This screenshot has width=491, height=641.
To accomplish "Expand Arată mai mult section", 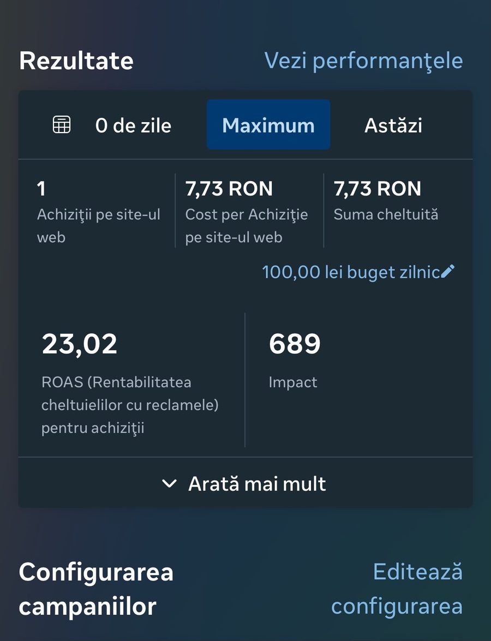I will coord(245,483).
